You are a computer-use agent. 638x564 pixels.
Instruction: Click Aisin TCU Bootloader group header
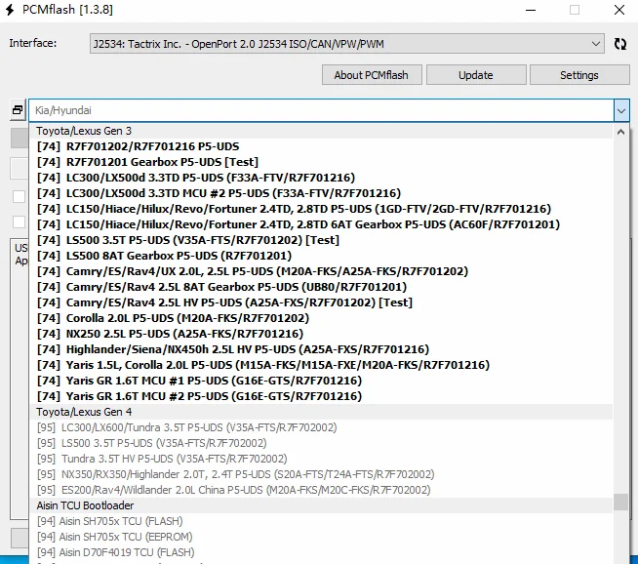pos(321,505)
